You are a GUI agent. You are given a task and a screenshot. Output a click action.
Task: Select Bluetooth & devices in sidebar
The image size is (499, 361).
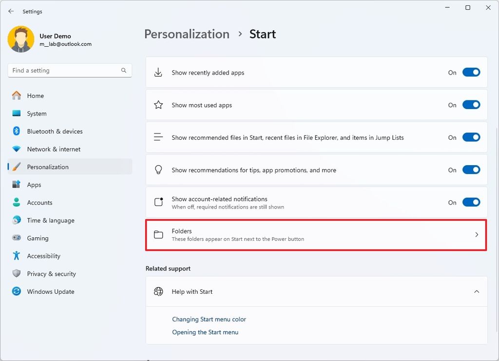[x=54, y=131]
